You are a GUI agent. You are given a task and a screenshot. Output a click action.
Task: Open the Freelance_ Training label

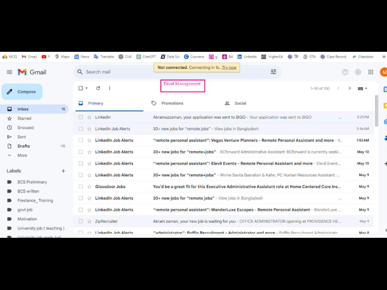(35, 200)
